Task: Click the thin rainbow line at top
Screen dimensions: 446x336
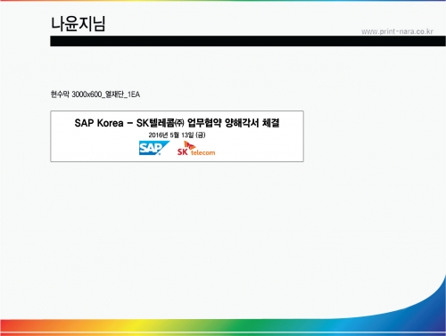Action: (223, 1)
